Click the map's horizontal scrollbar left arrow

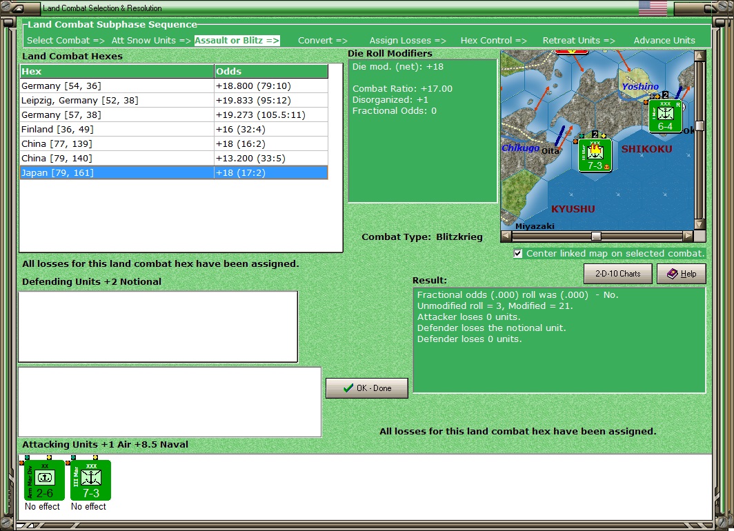(x=506, y=237)
